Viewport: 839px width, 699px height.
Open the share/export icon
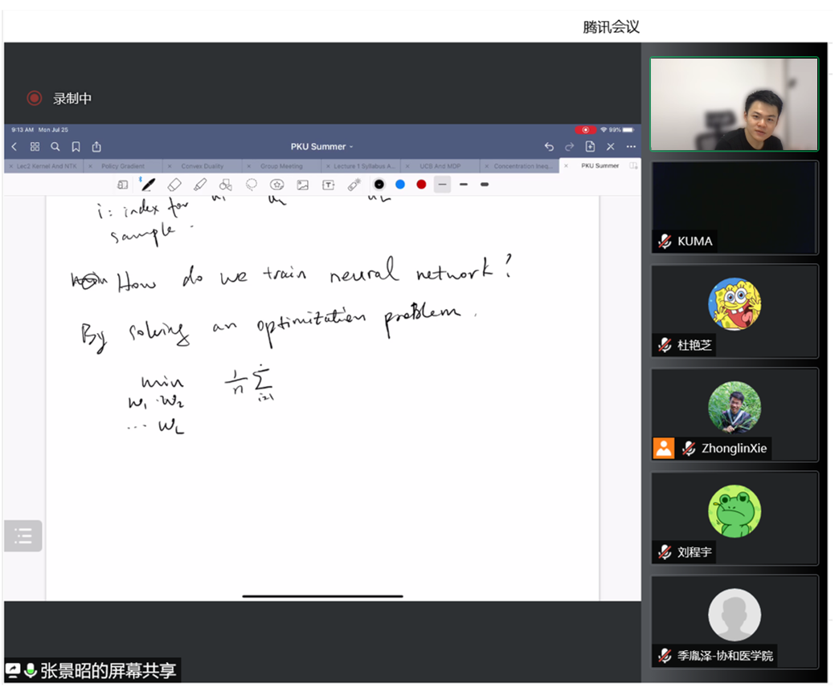(96, 147)
